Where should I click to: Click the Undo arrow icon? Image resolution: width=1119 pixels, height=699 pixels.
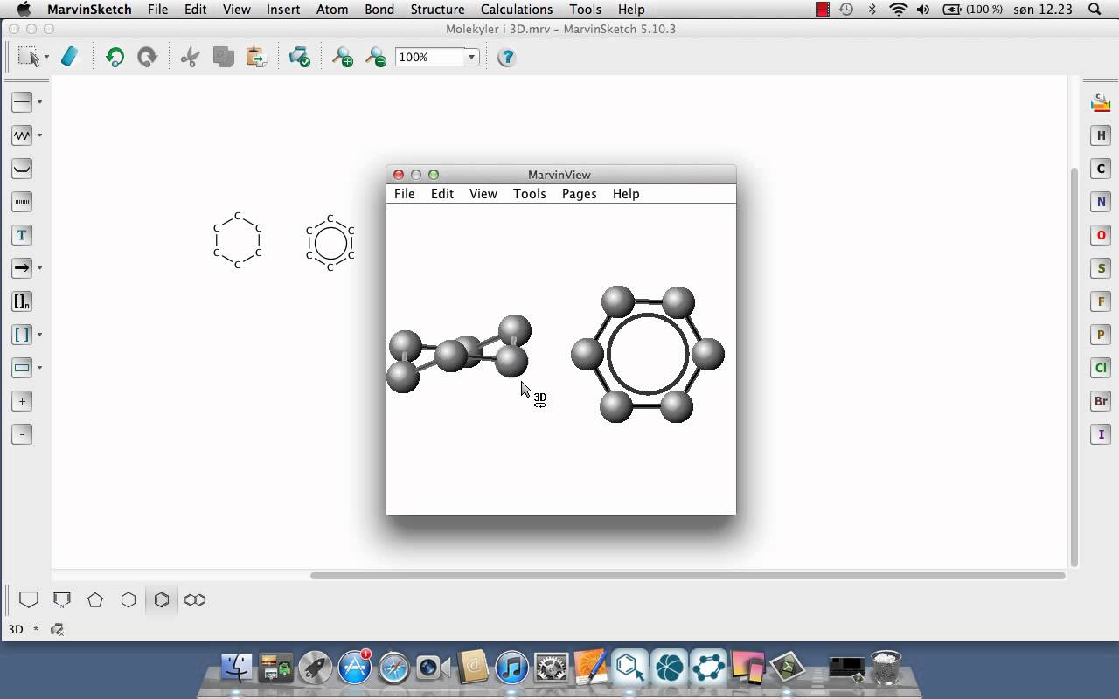pos(115,58)
